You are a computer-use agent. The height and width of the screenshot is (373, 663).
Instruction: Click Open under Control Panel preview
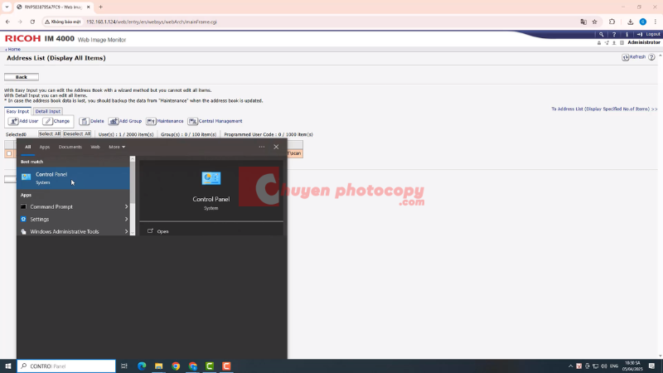point(162,231)
